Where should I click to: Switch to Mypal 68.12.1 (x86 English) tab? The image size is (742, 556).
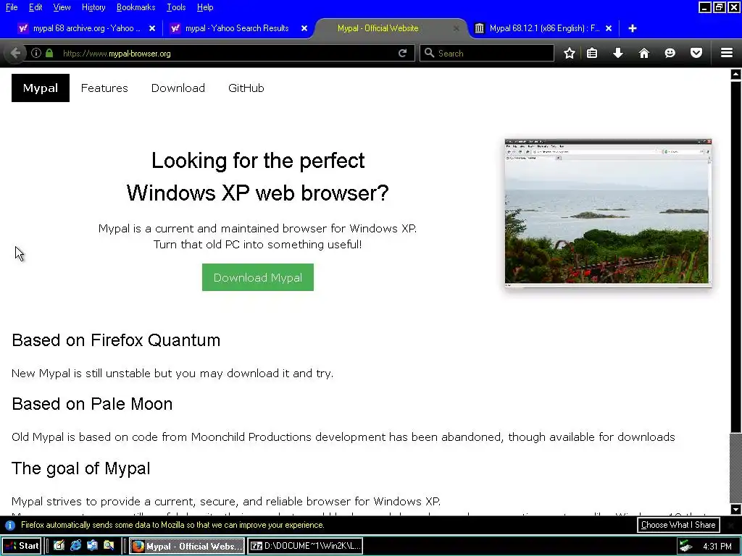coord(544,28)
